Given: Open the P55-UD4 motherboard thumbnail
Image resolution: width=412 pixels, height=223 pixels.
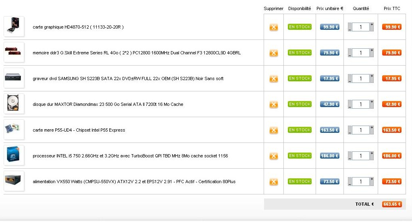Looking at the screenshot, I should click(14, 129).
